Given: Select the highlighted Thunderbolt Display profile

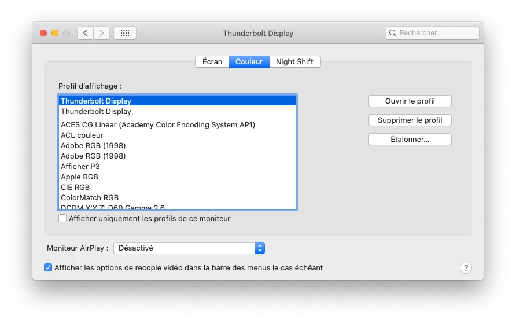Looking at the screenshot, I should (177, 101).
